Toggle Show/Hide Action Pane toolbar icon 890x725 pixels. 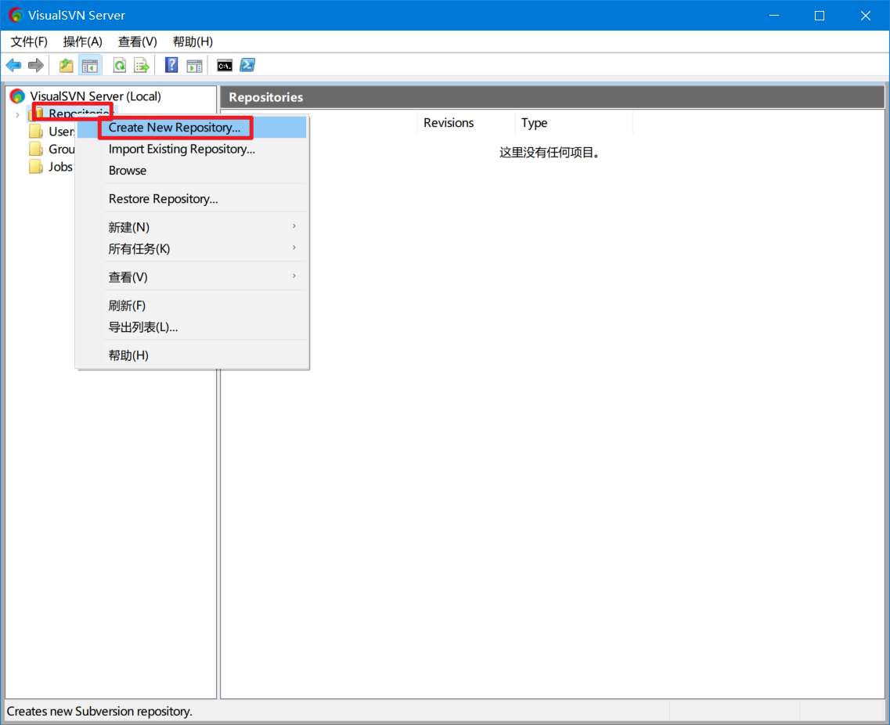(194, 65)
